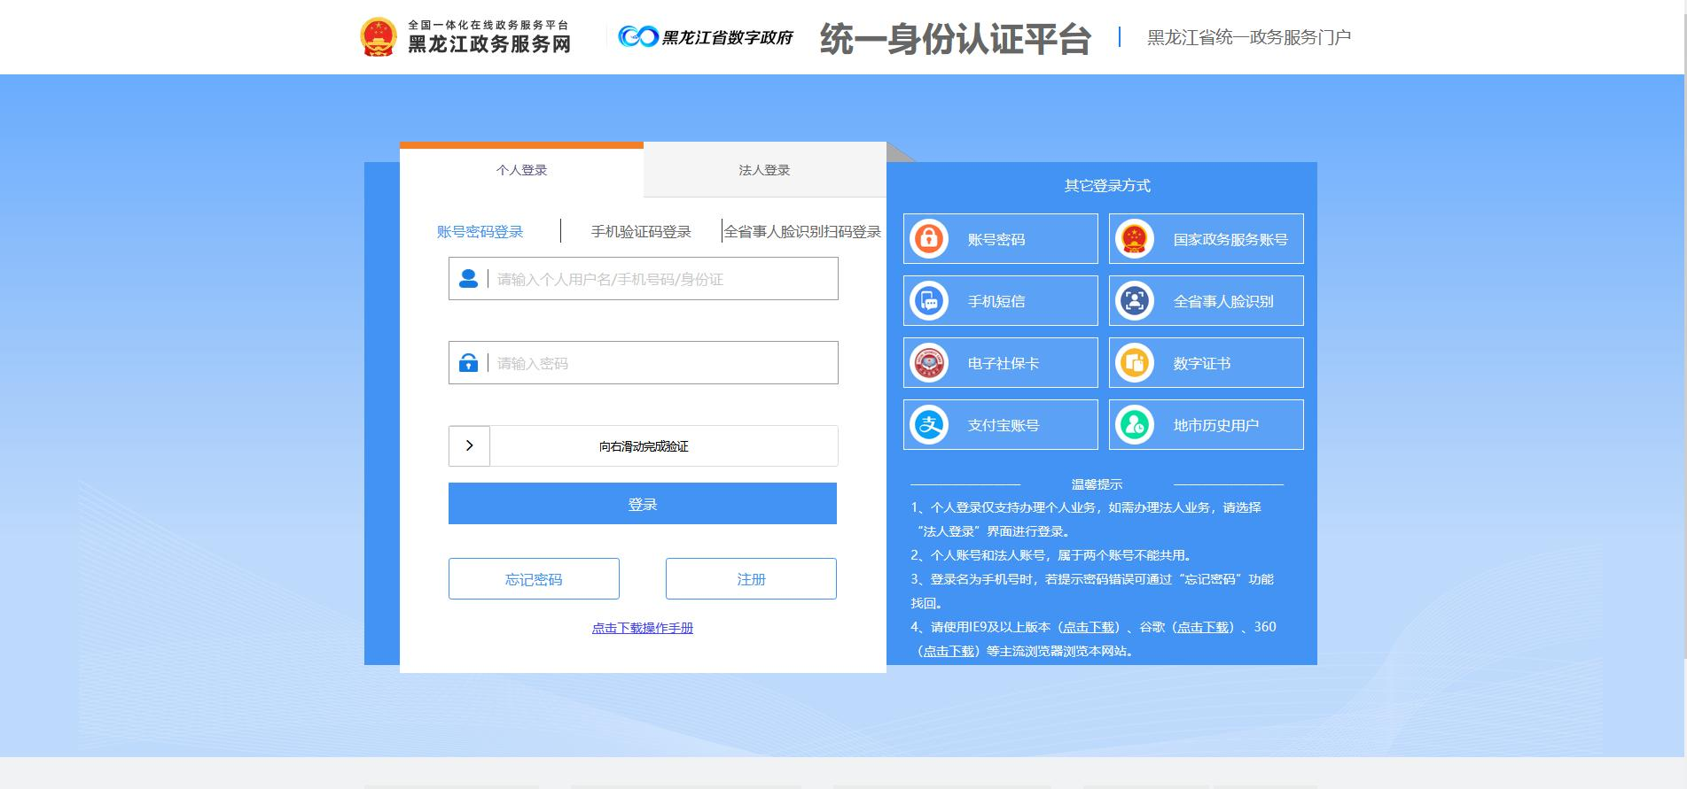Switch to the 个人登录 tab
This screenshot has width=1687, height=789.
(x=521, y=170)
